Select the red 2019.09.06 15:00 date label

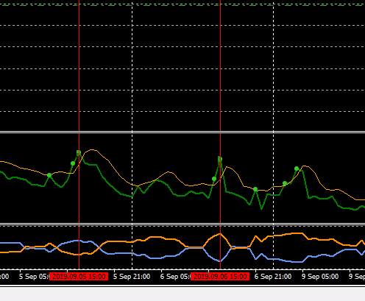coord(220,277)
